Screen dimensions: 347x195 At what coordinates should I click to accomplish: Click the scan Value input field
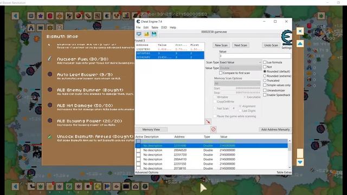[255, 56]
